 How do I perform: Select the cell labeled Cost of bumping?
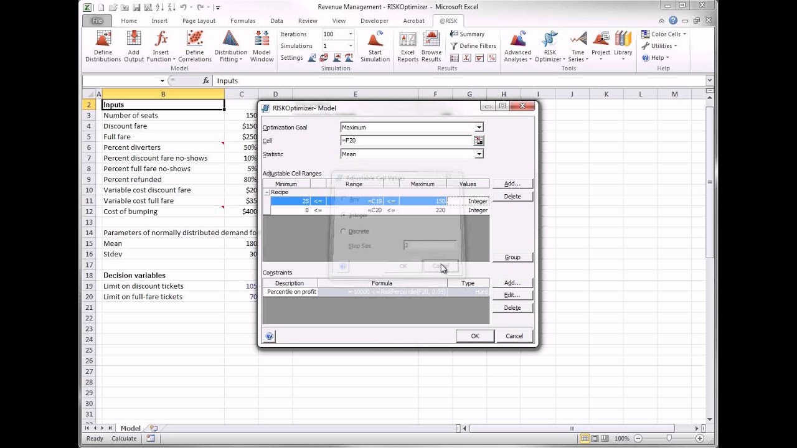click(163, 212)
